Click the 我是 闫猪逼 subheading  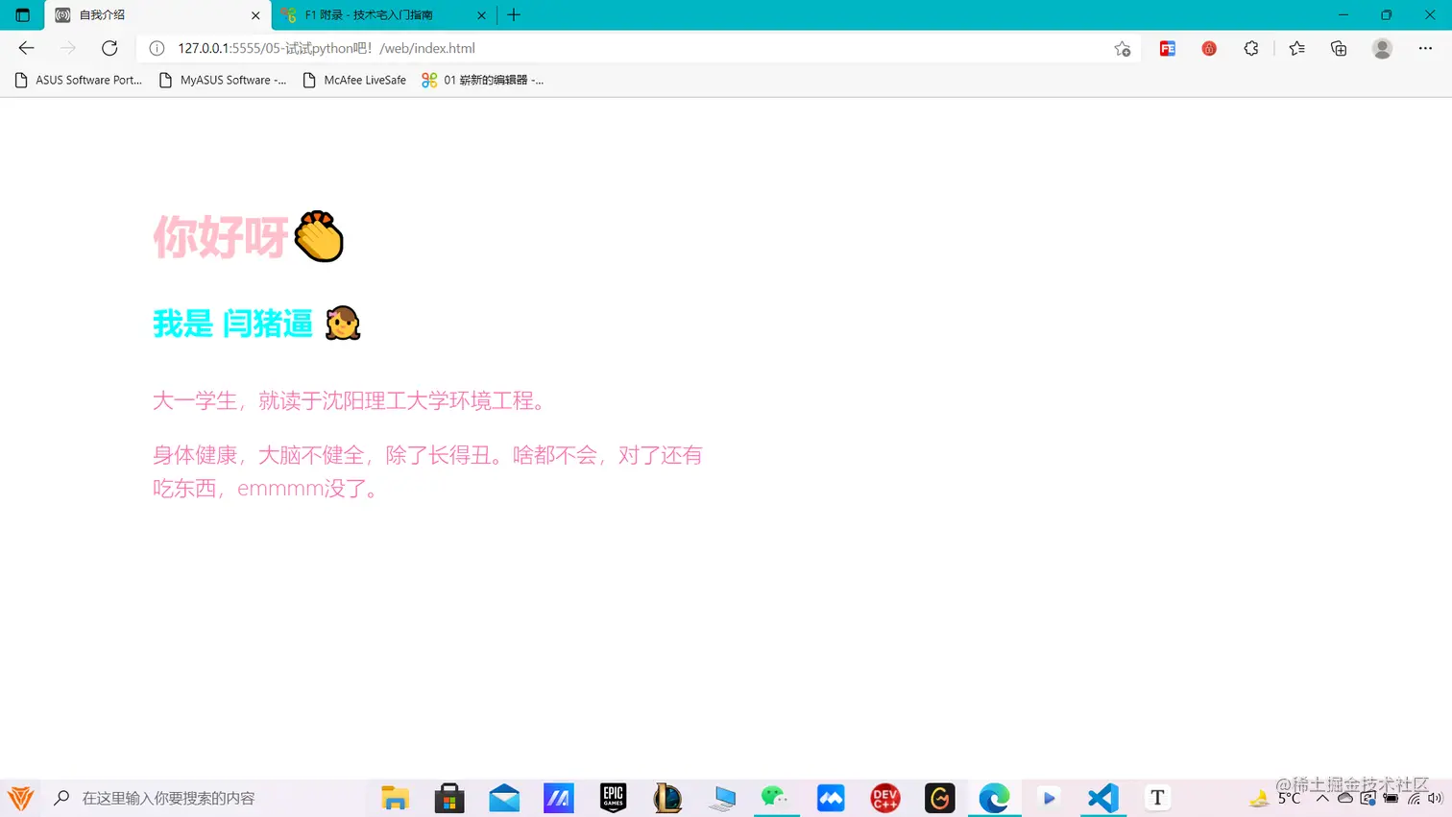pos(232,324)
